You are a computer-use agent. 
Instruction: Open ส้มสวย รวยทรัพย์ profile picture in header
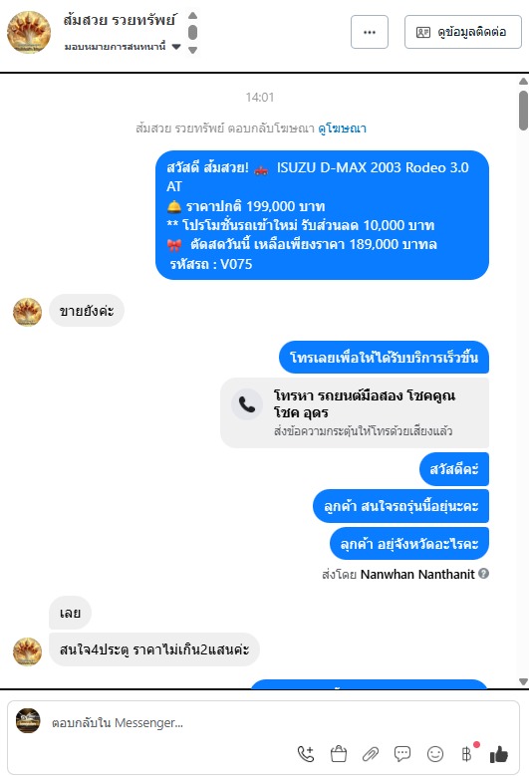29,32
